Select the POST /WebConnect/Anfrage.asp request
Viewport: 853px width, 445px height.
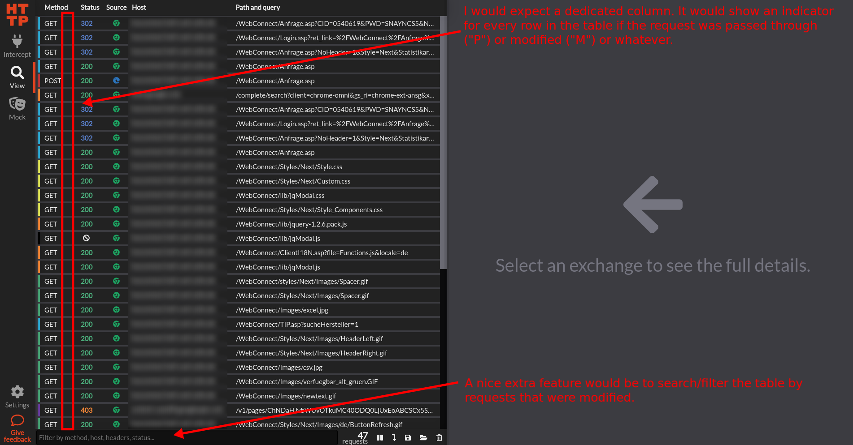239,81
